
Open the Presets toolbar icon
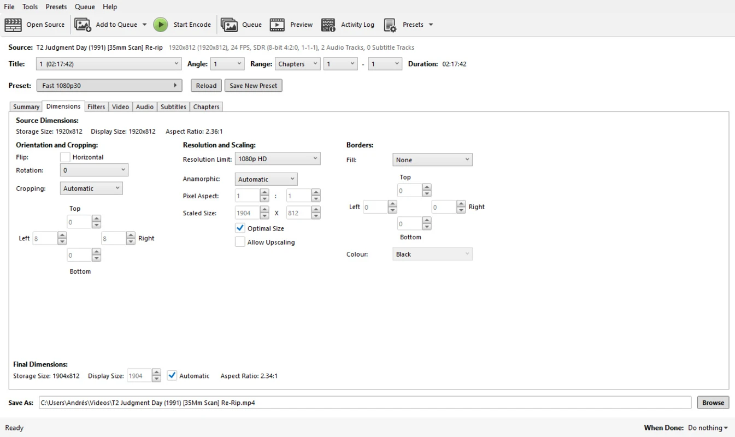[390, 25]
